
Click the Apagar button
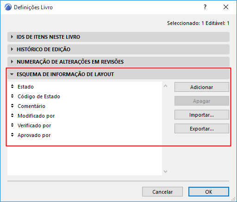(202, 101)
